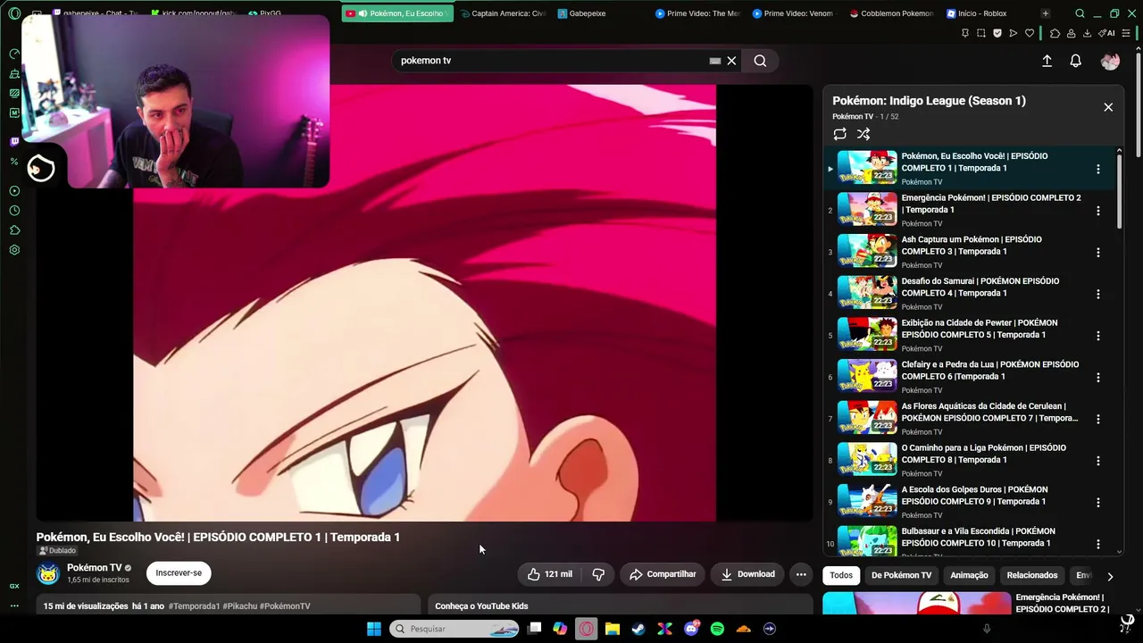Open the history clock icon in sidebar
Image resolution: width=1143 pixels, height=643 pixels.
coord(14,211)
